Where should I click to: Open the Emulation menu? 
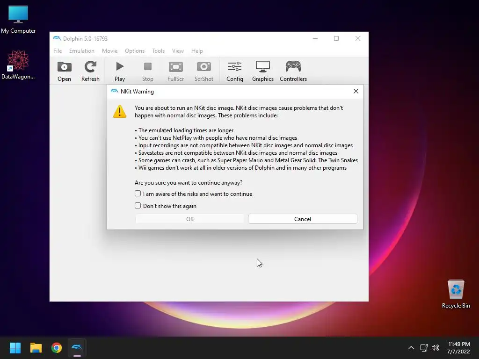(x=81, y=50)
